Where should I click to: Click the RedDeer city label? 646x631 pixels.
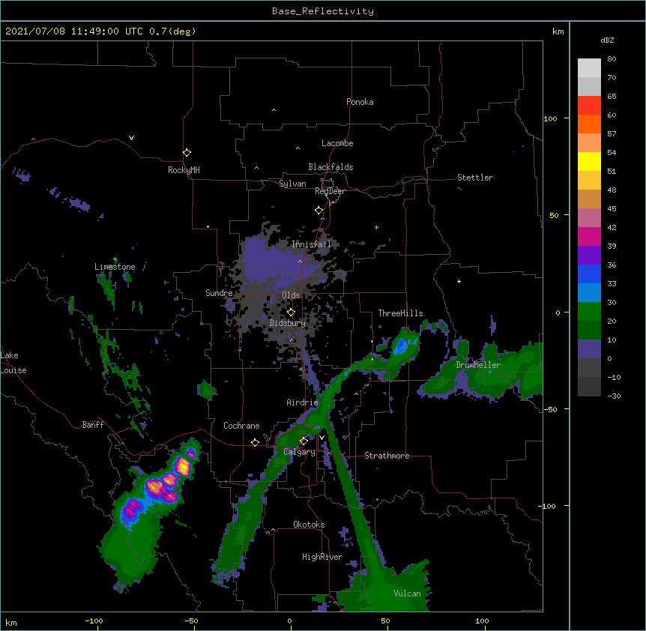pos(330,191)
